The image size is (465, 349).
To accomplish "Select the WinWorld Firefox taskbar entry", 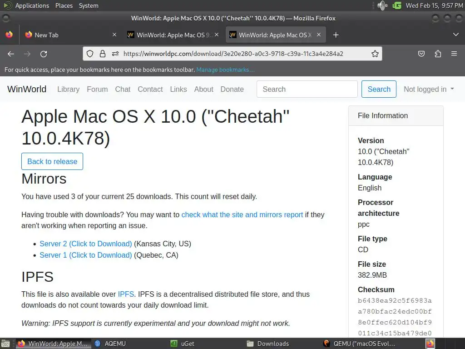I will point(54,344).
